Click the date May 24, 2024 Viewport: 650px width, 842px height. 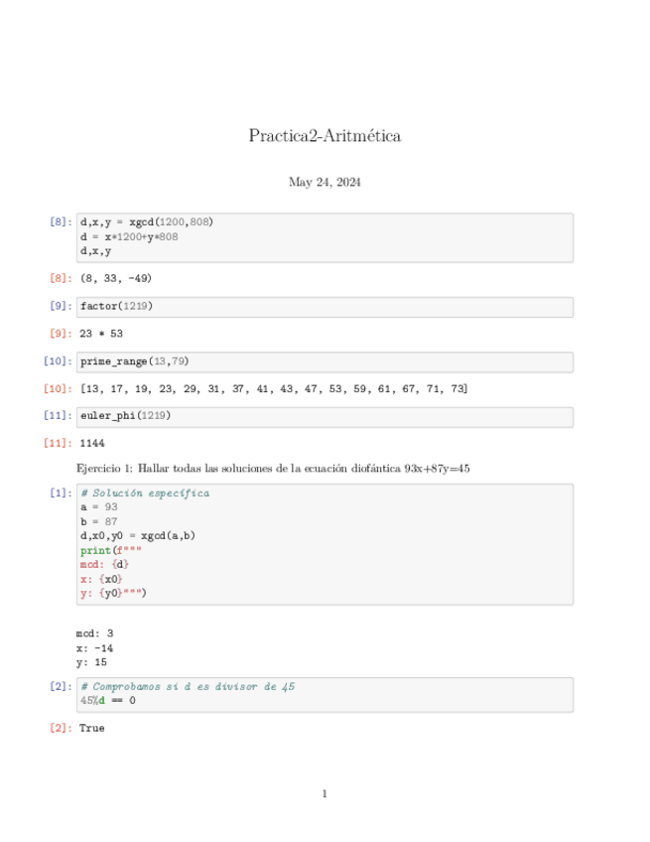coord(325,183)
